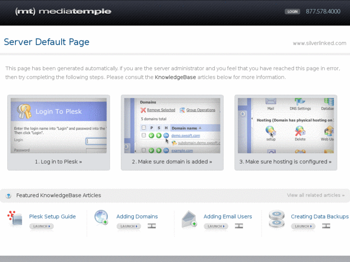Click the Adding Email Users envelope icon
The width and height of the screenshot is (350, 262).
[189, 219]
